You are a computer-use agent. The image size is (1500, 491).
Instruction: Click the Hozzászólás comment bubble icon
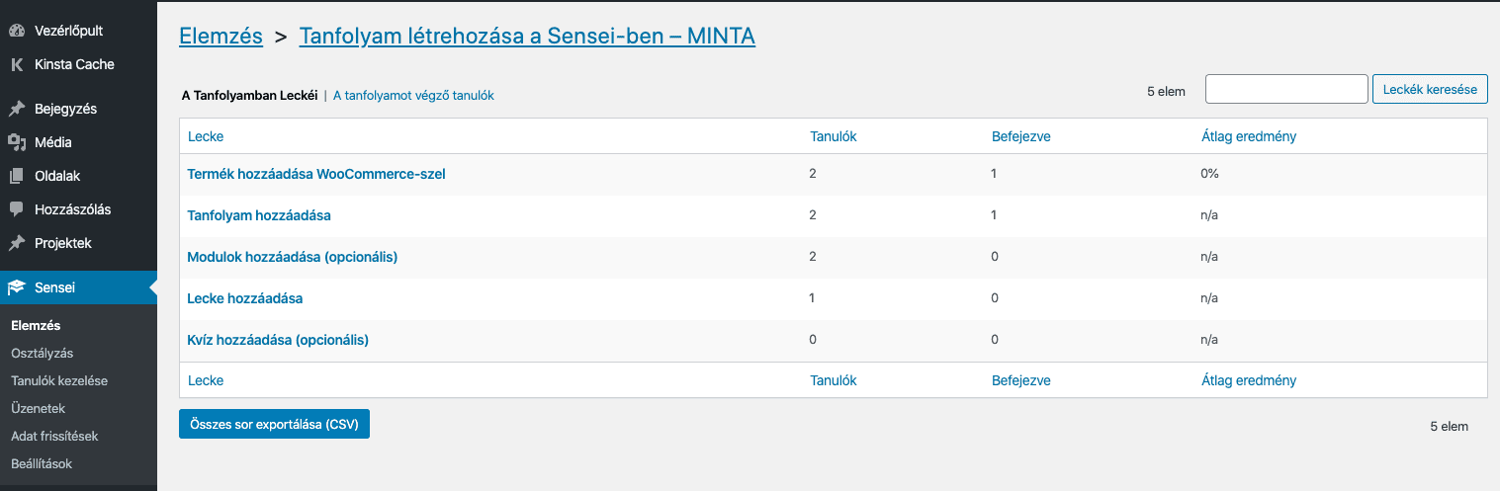(16, 209)
